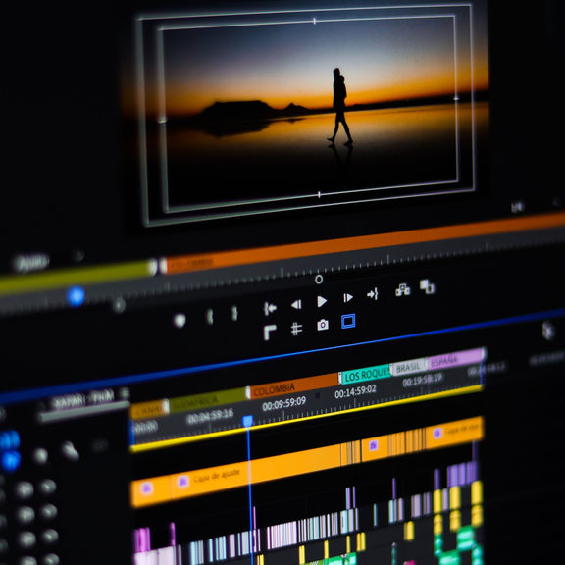565x565 pixels.
Task: Jump to the BRASIL marker
Action: click(409, 368)
